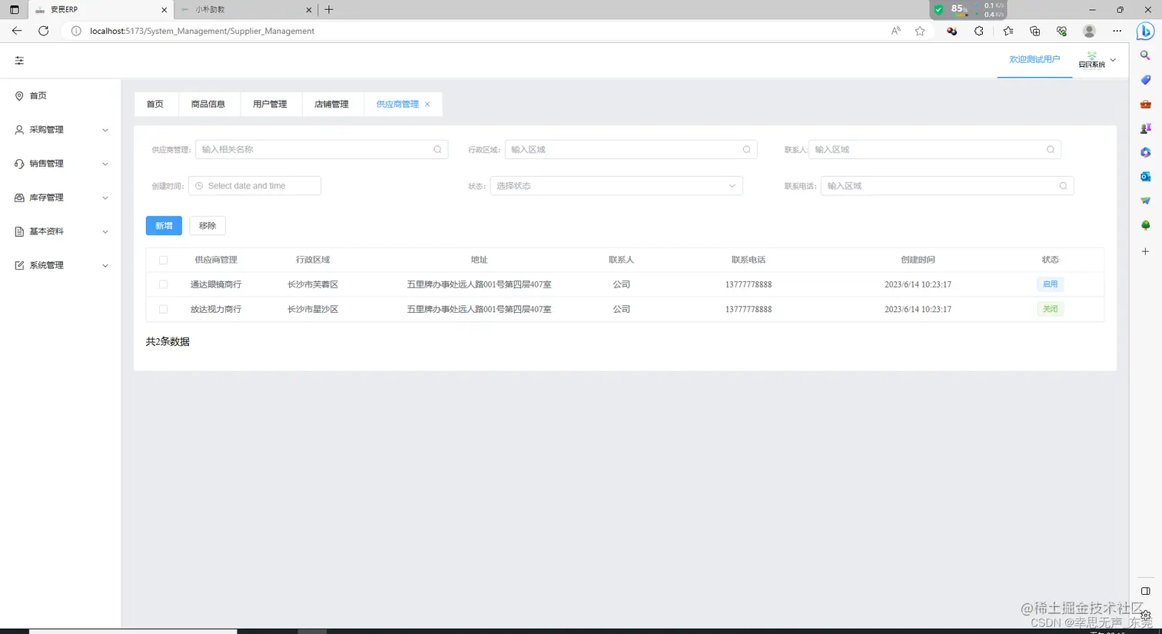Focus the 联系电话 input field
The height and width of the screenshot is (634, 1162).
947,186
